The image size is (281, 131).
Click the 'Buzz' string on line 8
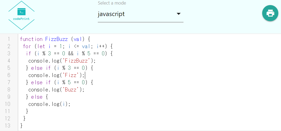[x=73, y=90]
